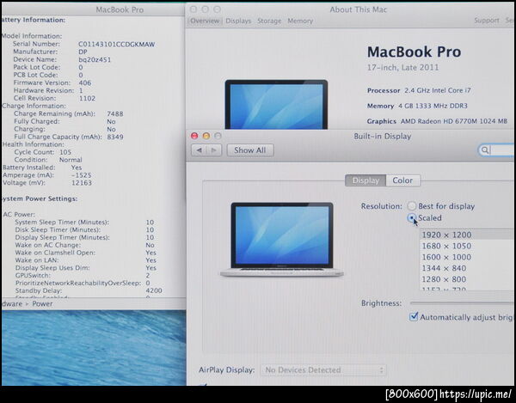Image resolution: width=516 pixels, height=403 pixels.
Task: Open the Storage tab in About This Mac
Action: [269, 21]
